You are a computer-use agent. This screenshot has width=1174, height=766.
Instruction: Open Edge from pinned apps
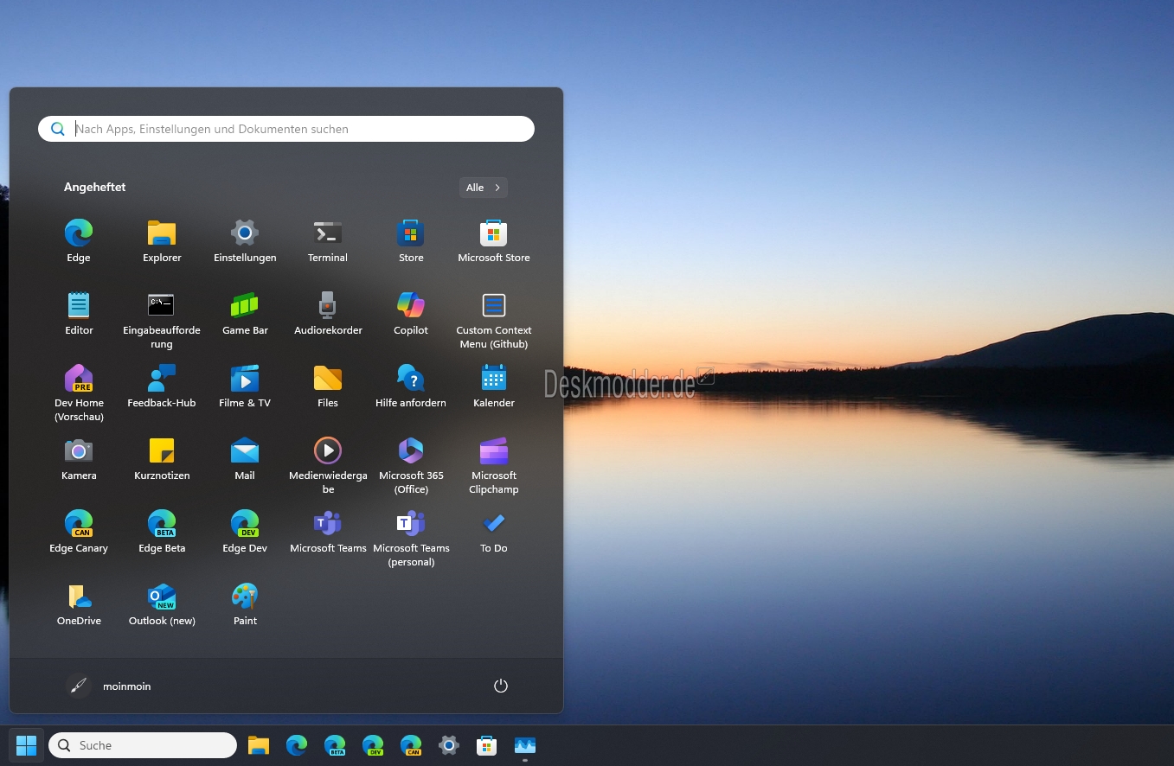click(x=79, y=241)
